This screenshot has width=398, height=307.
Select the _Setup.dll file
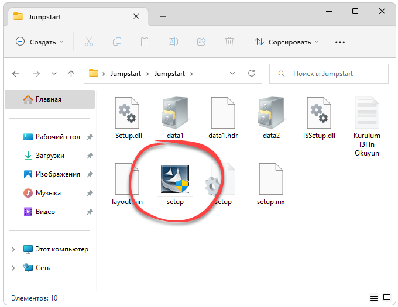coord(127,118)
